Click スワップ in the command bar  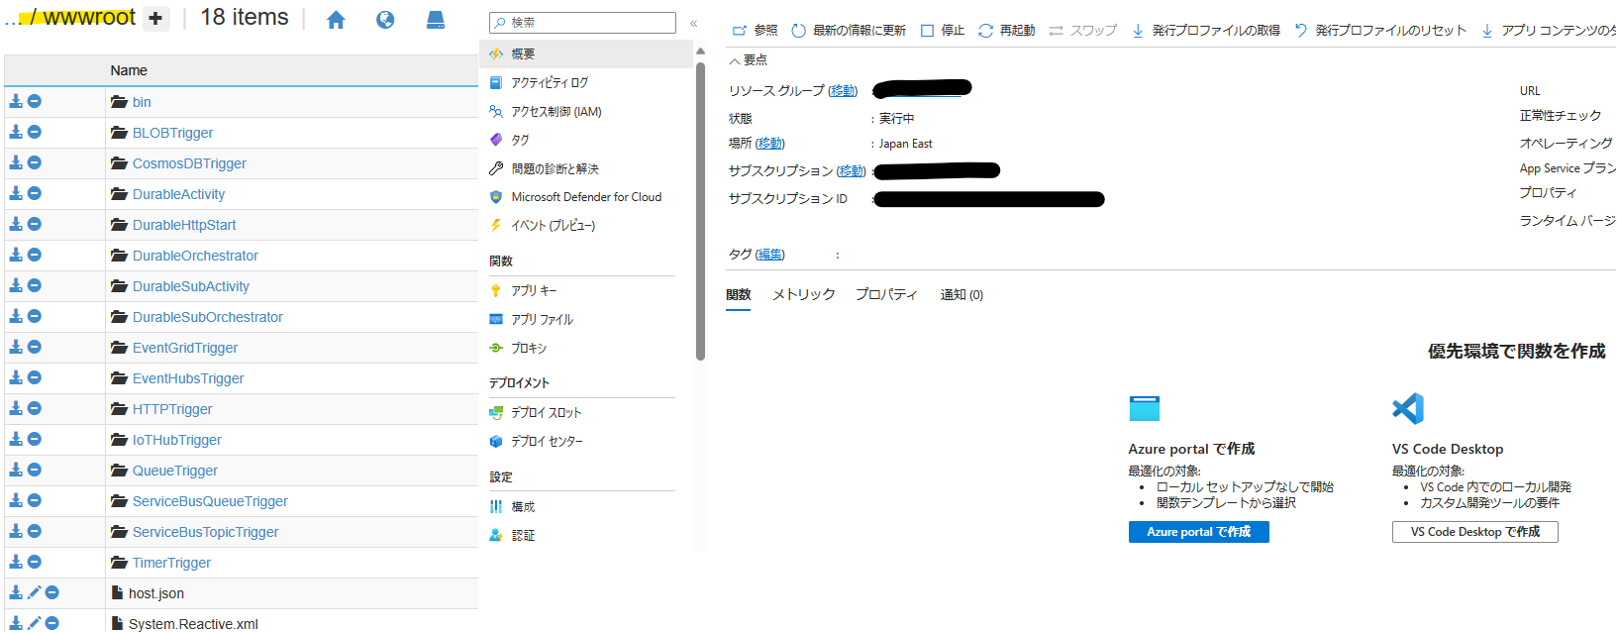[1082, 31]
